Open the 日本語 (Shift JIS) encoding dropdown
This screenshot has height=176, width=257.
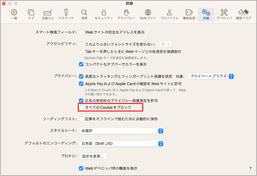point(121,144)
